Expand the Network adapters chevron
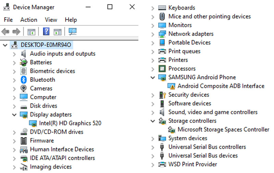The width and height of the screenshot is (274, 173). 153,34
